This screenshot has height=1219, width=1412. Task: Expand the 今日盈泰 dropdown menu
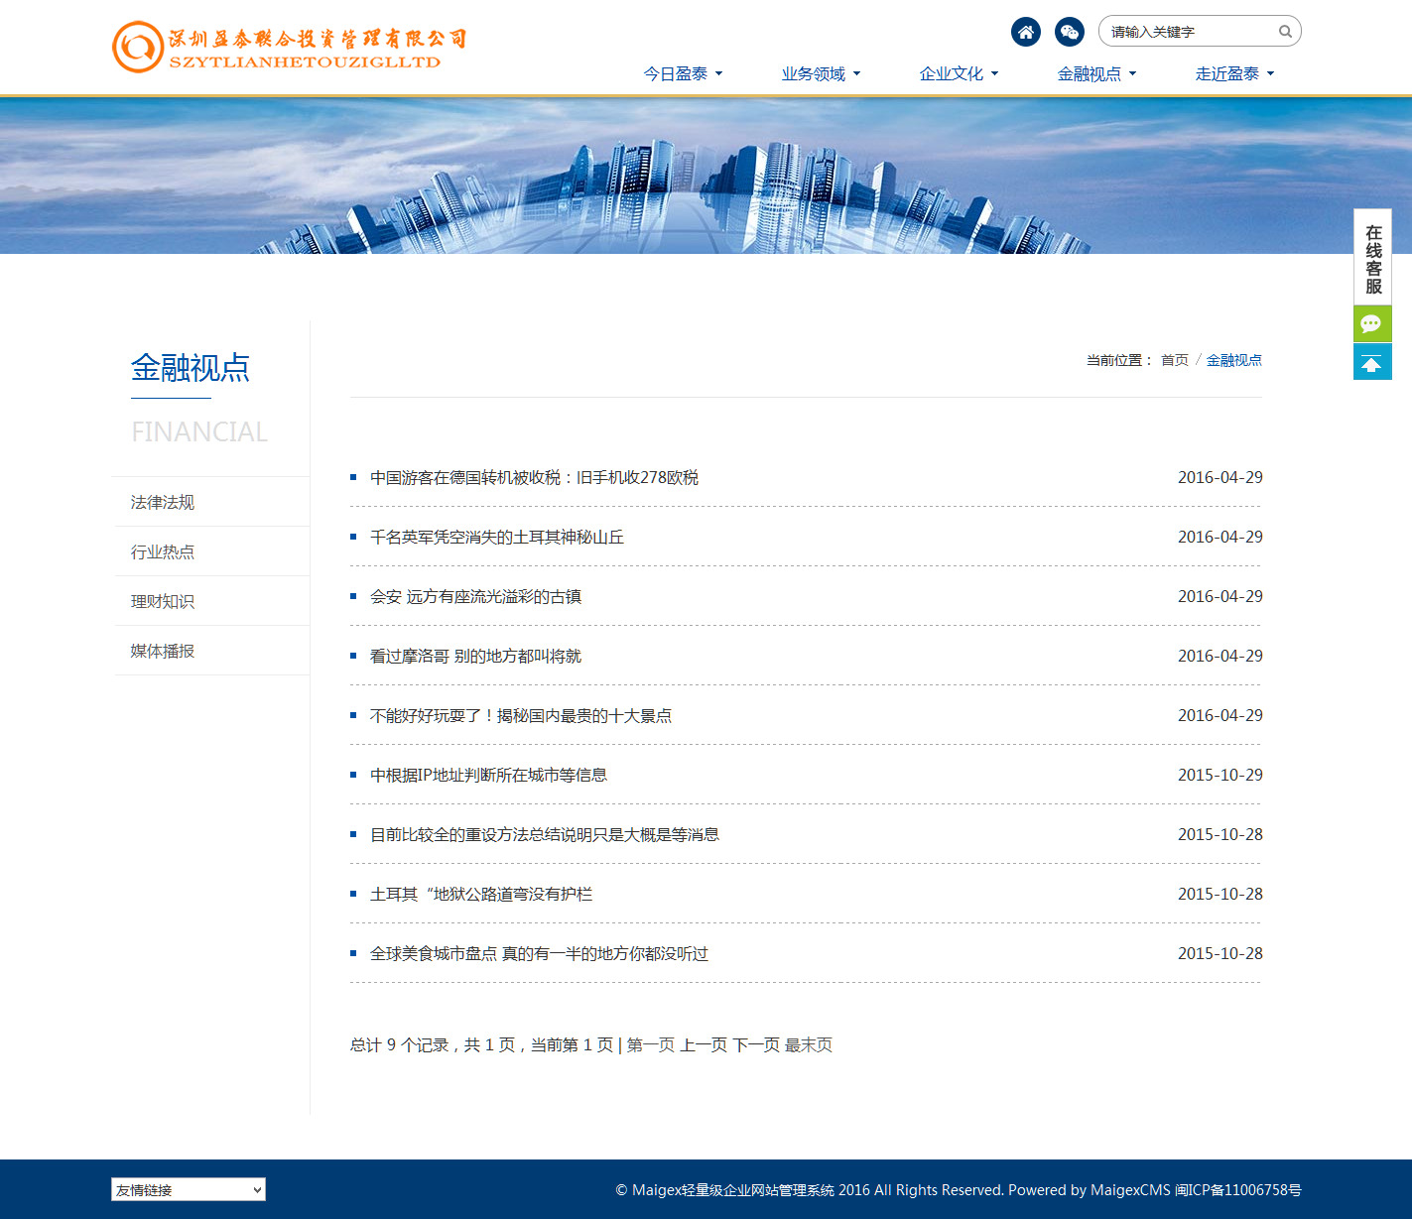tap(683, 73)
